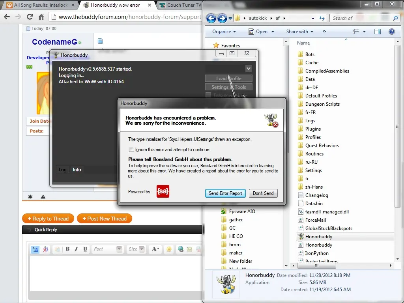Select the Log tab in Honorbuddy
Screen dimensions: 404x303
pos(63,170)
